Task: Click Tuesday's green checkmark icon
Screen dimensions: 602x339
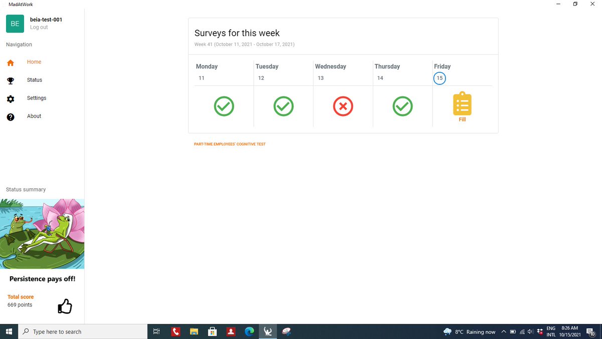Action: [283, 106]
